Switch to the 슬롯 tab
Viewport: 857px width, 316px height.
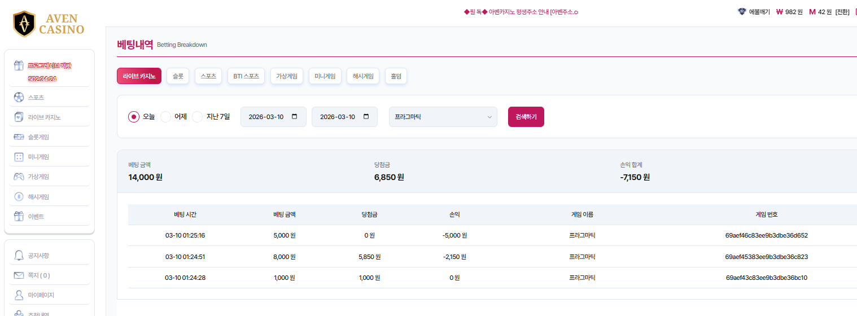coord(178,76)
